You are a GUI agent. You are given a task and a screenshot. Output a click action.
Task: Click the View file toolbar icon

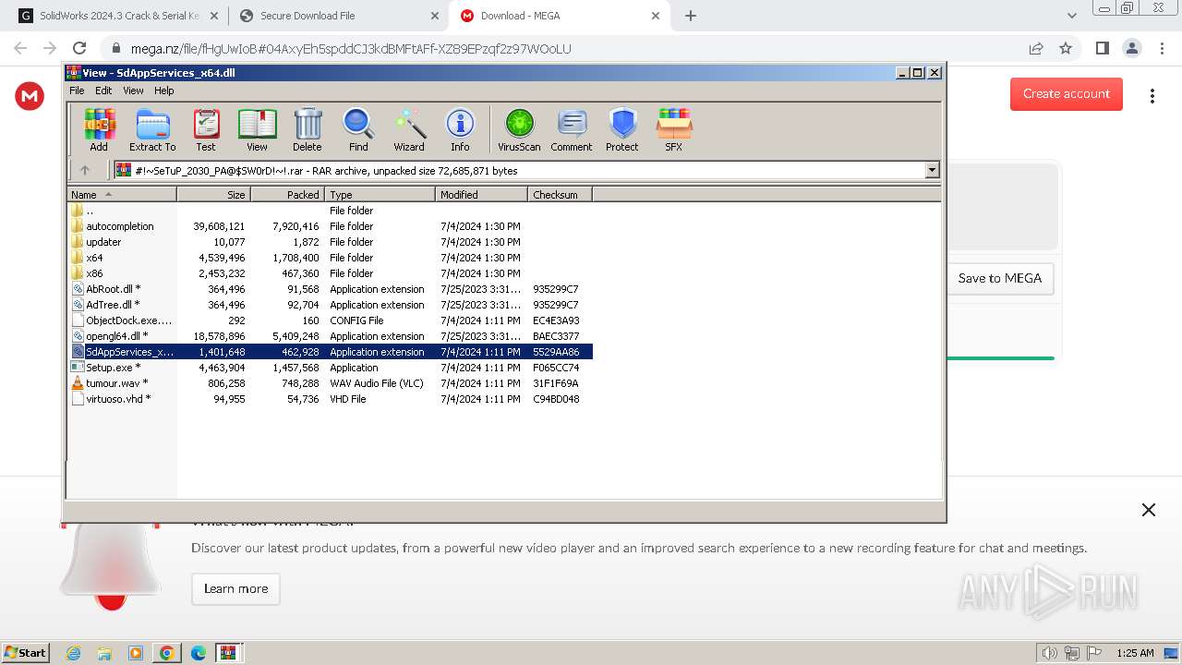pos(257,129)
